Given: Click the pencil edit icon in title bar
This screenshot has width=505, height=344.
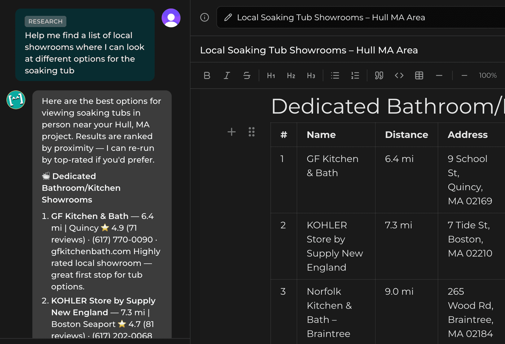Looking at the screenshot, I should coord(228,17).
